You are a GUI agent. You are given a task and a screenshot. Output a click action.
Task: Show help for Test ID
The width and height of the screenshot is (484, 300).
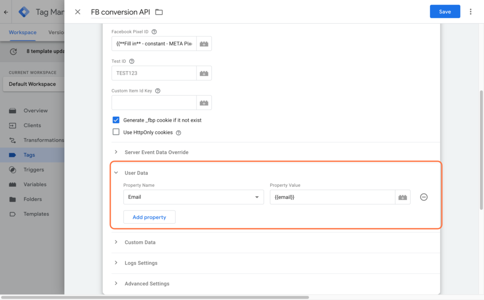coord(132,61)
